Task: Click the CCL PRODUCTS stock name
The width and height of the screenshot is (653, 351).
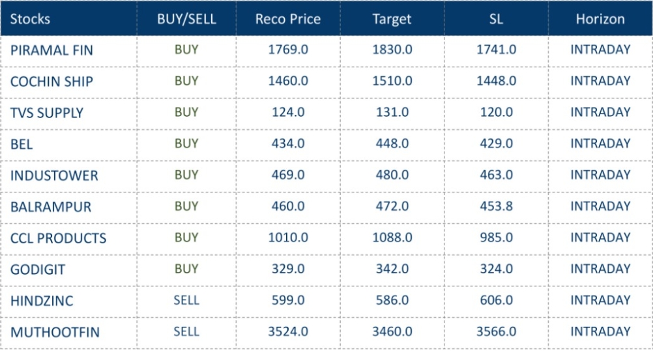Action: pos(58,238)
